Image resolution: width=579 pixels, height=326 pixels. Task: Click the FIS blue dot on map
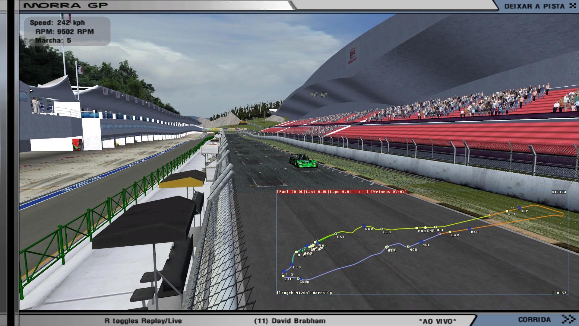292,264
